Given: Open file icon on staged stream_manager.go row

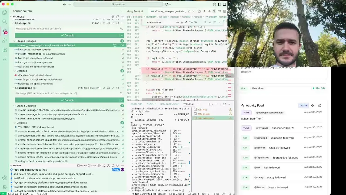Looking at the screenshot, I should 115,45.
